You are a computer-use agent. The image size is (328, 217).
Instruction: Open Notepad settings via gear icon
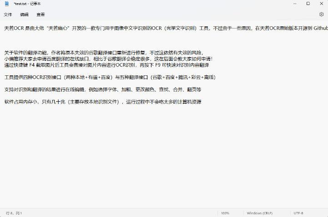[322, 14]
